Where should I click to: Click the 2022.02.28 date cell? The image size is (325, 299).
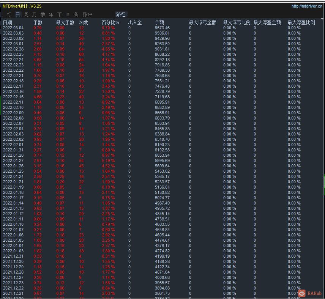pos(13,49)
